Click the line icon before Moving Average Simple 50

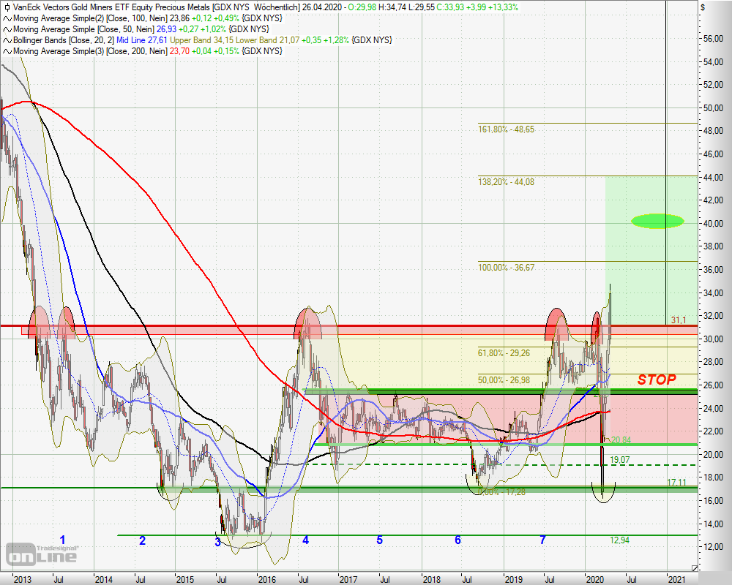7,29
